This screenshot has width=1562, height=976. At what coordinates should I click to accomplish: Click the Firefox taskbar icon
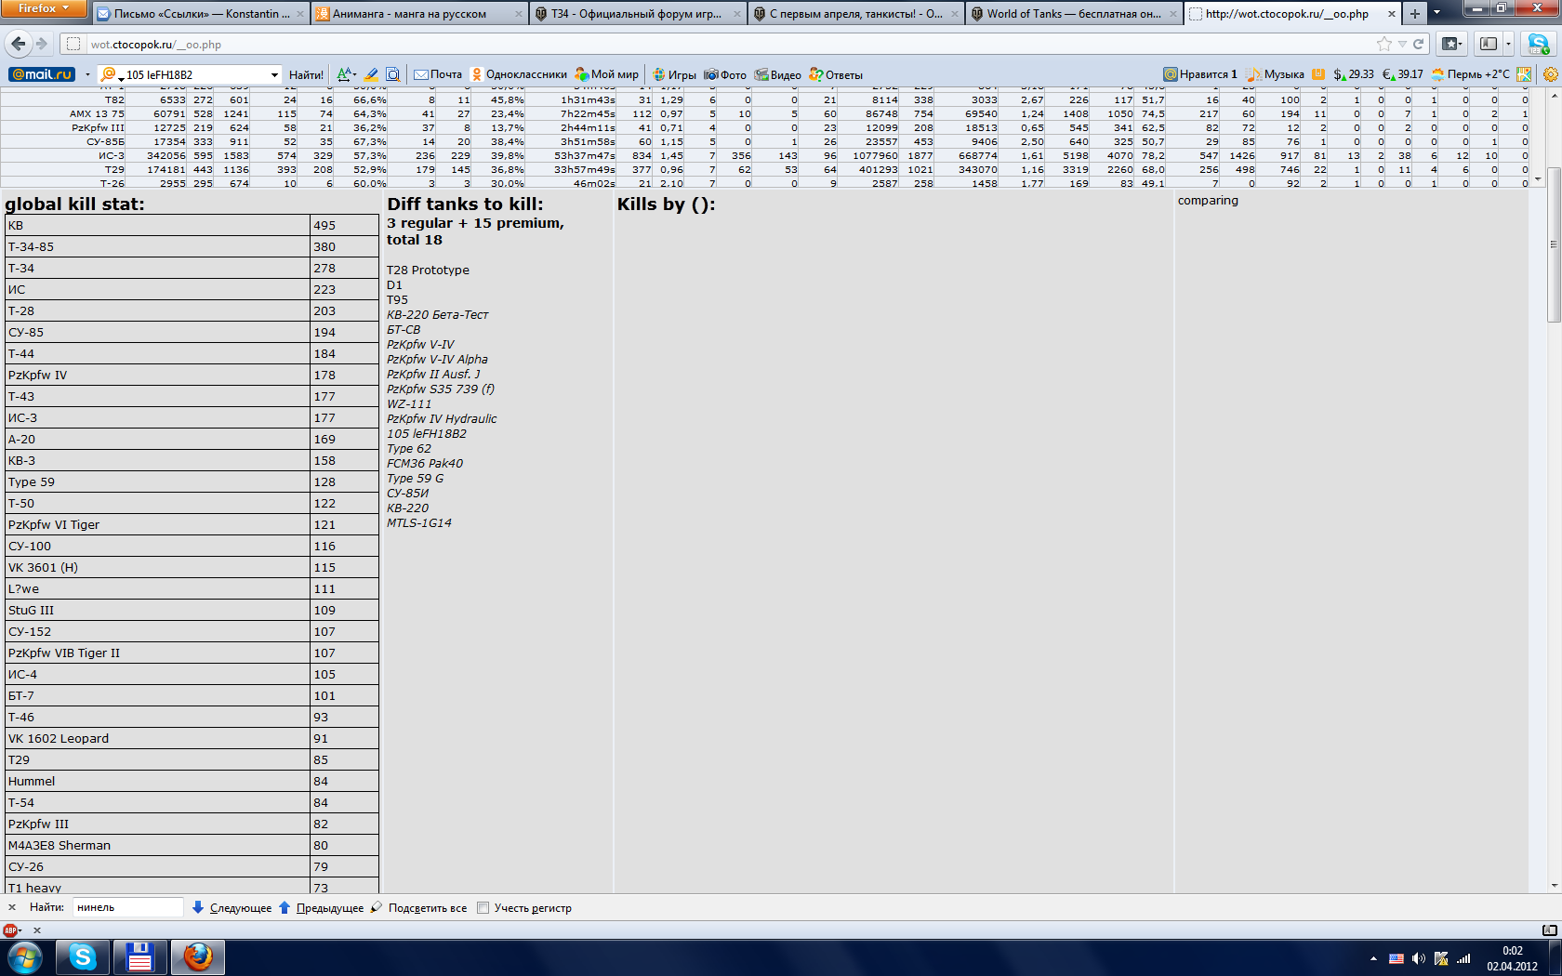[x=197, y=957]
